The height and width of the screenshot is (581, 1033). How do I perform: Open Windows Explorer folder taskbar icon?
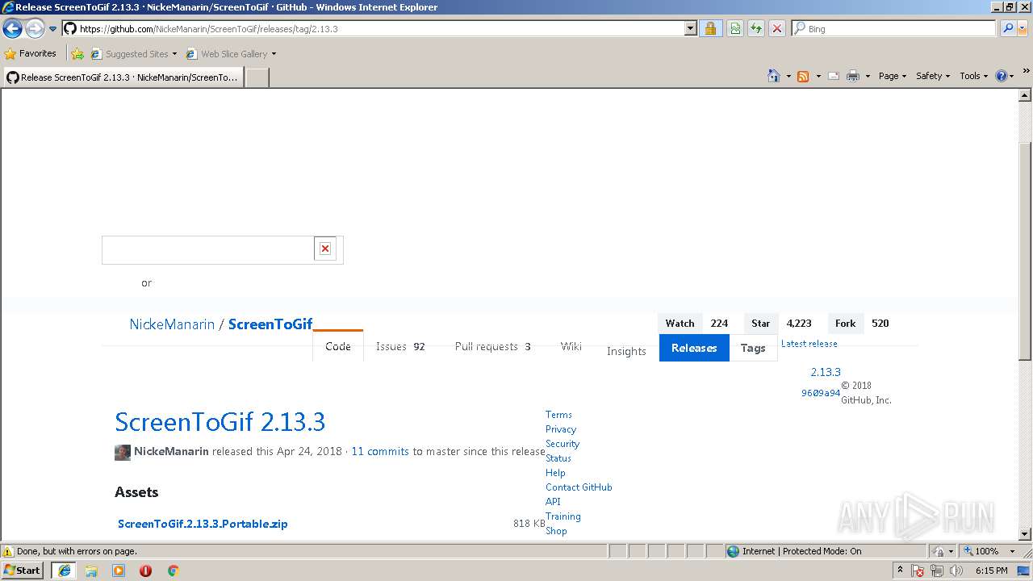click(91, 571)
